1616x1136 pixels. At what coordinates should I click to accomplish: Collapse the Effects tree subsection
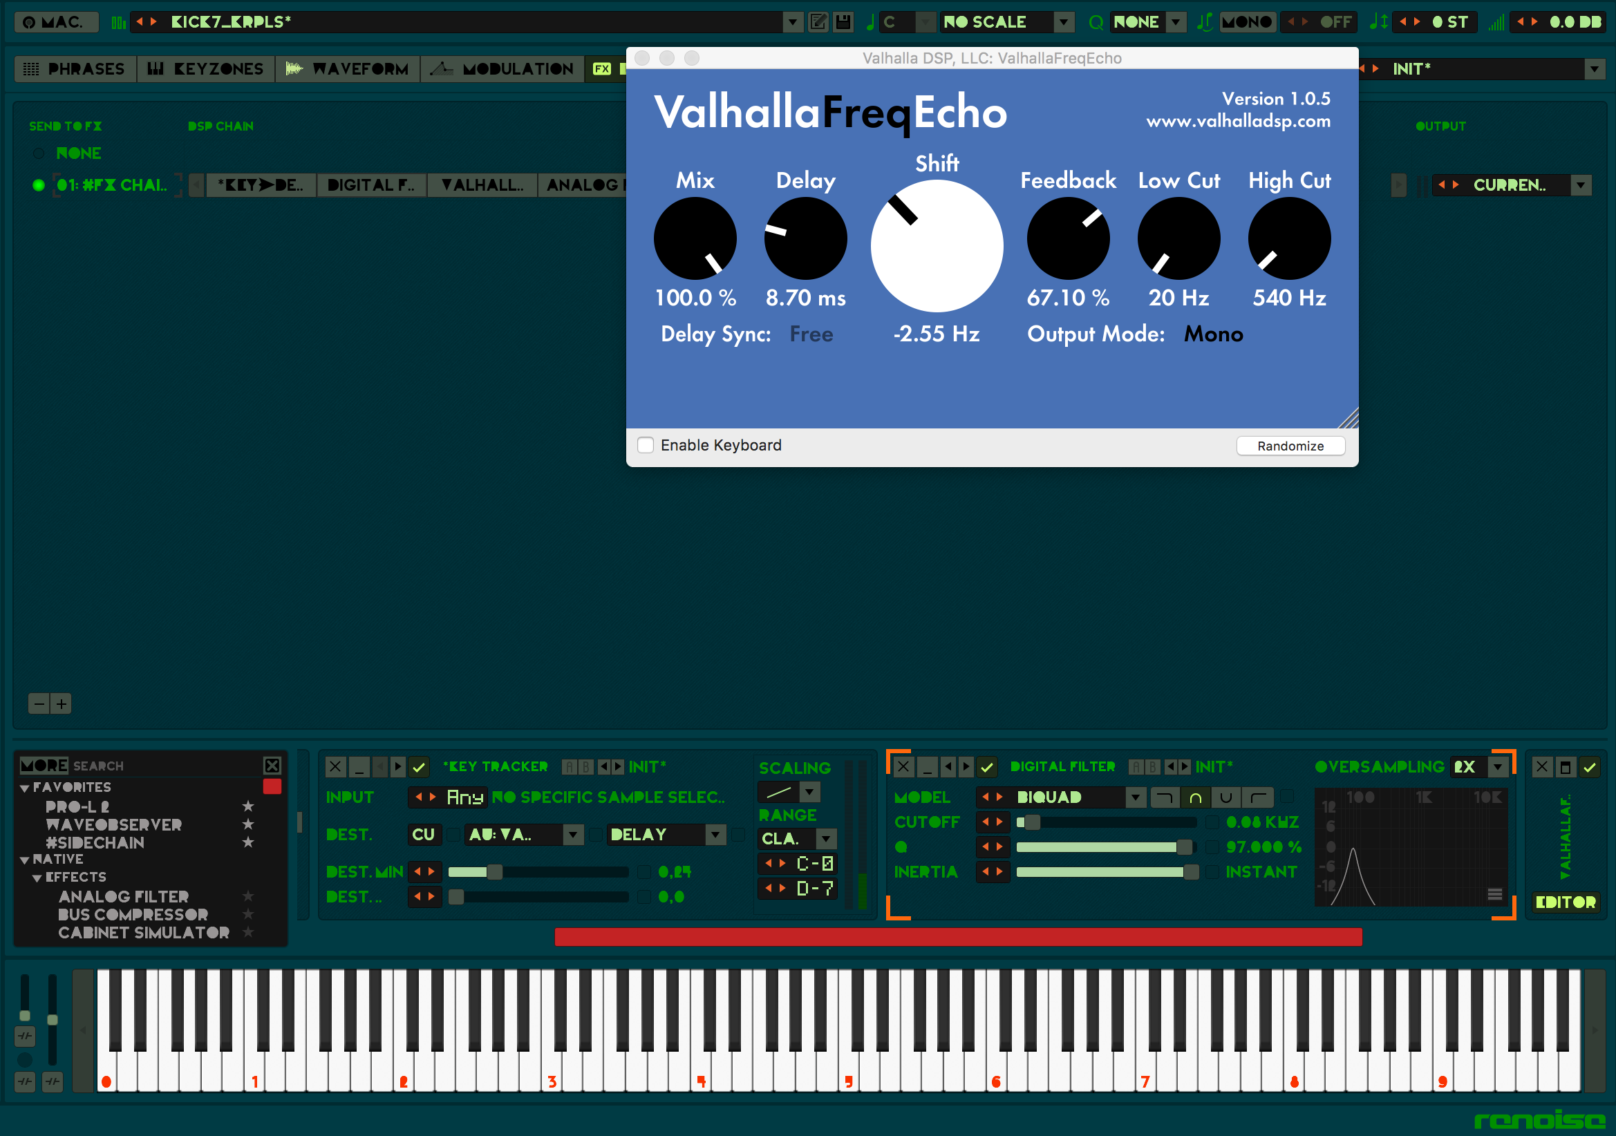coord(37,878)
